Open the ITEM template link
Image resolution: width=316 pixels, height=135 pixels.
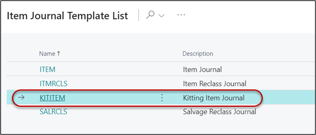pos(47,69)
